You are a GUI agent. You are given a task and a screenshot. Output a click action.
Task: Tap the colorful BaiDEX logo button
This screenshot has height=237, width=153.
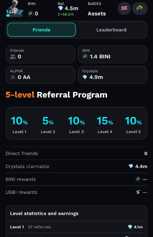click(140, 8)
